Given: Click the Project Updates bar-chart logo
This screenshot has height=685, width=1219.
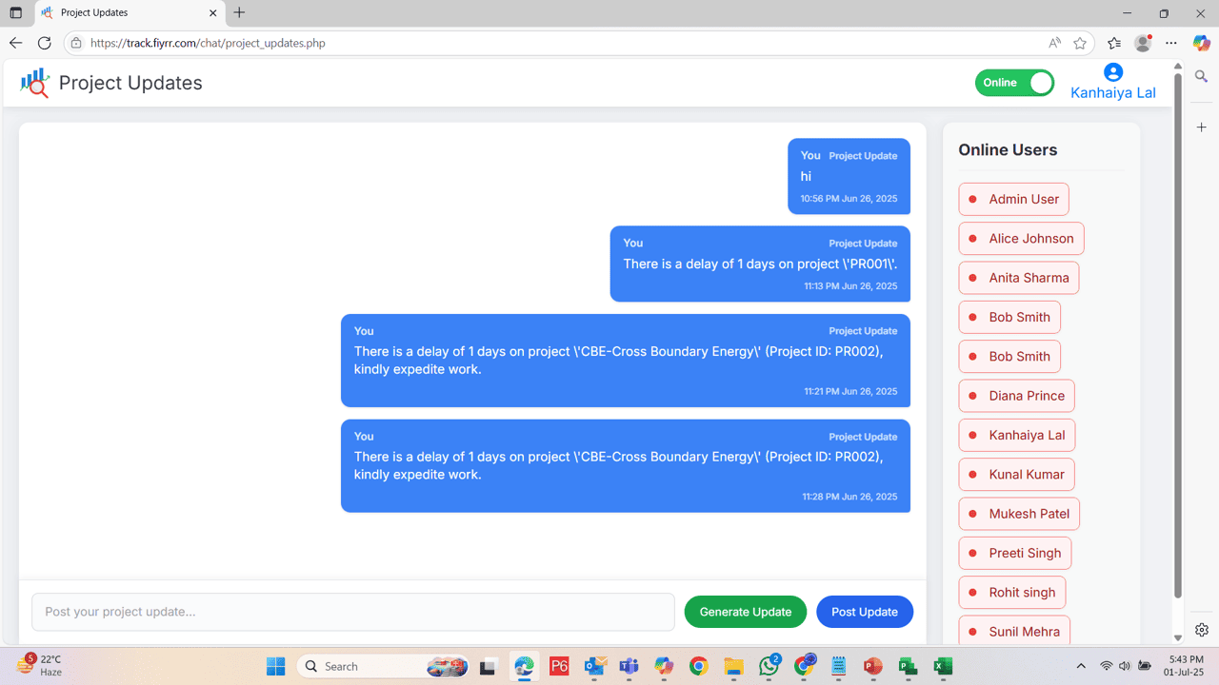Looking at the screenshot, I should tap(34, 83).
